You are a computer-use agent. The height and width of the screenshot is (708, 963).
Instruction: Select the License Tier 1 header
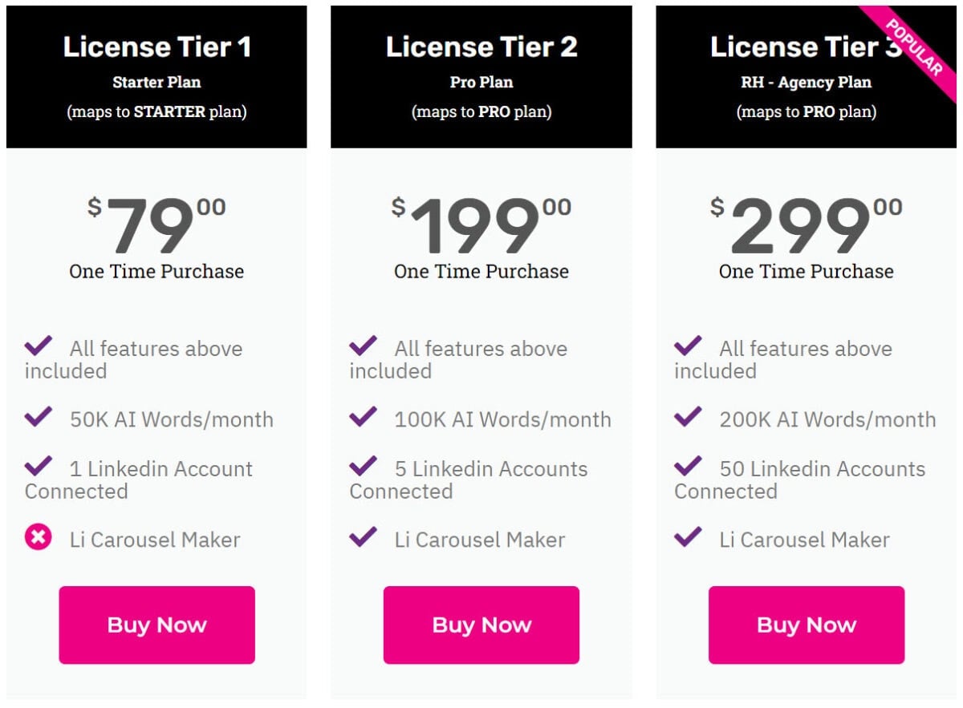tap(156, 47)
